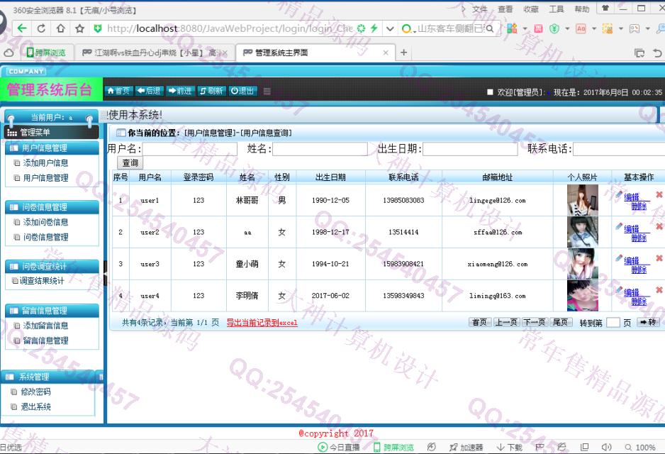Viewport: 665px width, 454px height.
Task: Open the 工具 browser menu
Action: (x=556, y=9)
